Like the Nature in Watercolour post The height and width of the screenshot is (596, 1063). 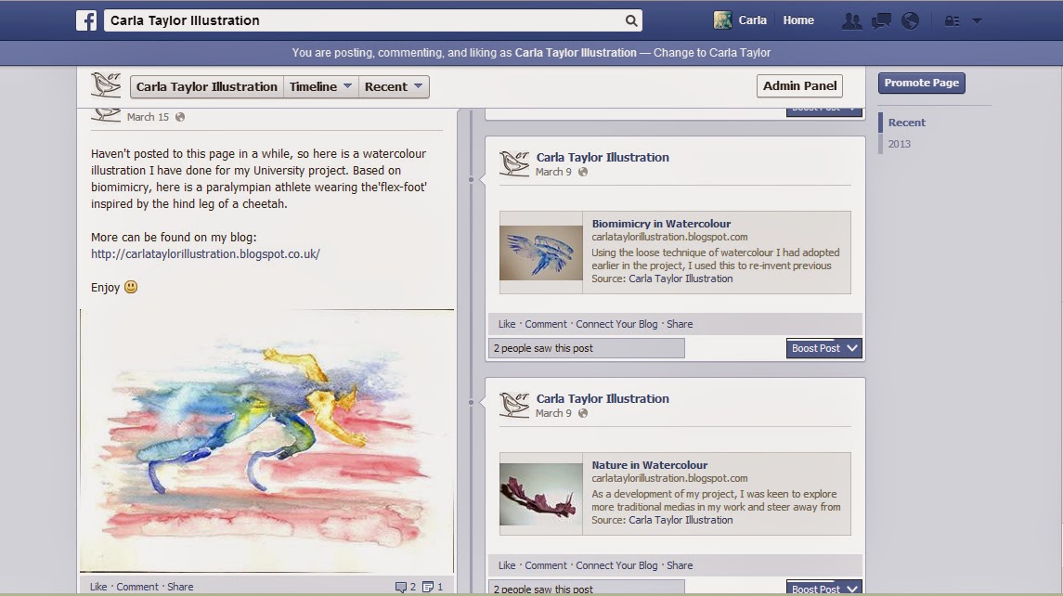[506, 565]
